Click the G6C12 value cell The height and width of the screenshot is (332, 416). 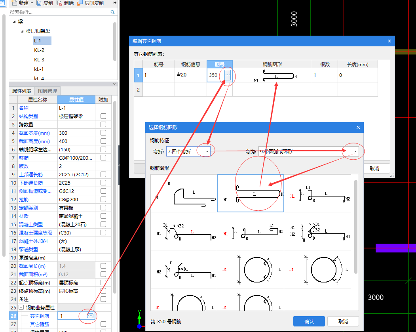click(x=76, y=191)
